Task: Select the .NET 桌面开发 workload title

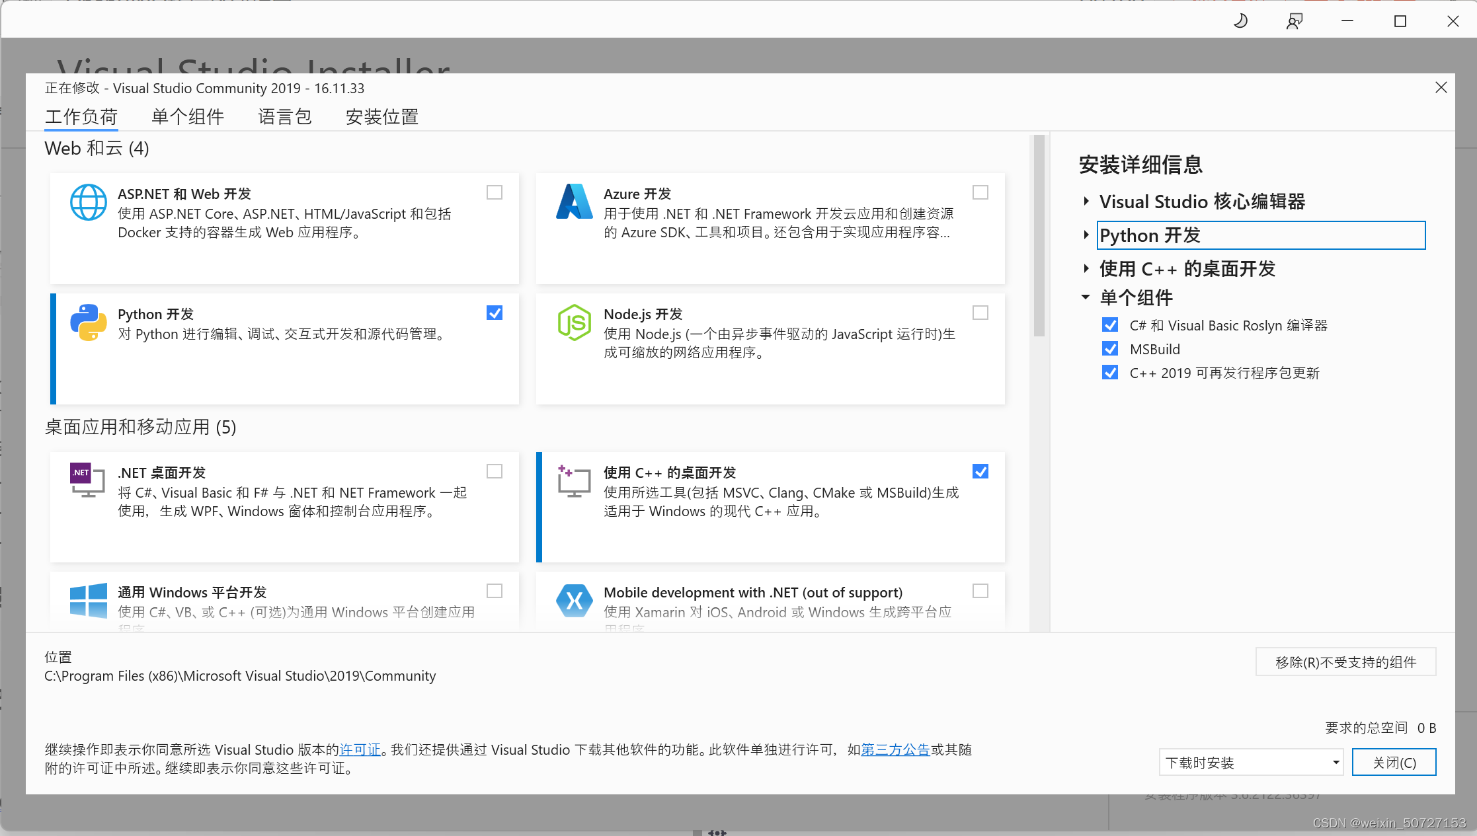Action: [x=162, y=473]
